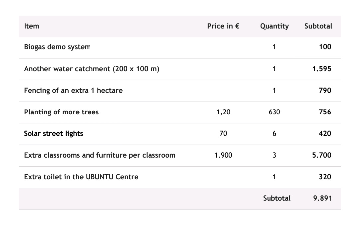Click the "Subtotal" label in the footer row
Screen dimensions: 359x226
click(x=276, y=198)
